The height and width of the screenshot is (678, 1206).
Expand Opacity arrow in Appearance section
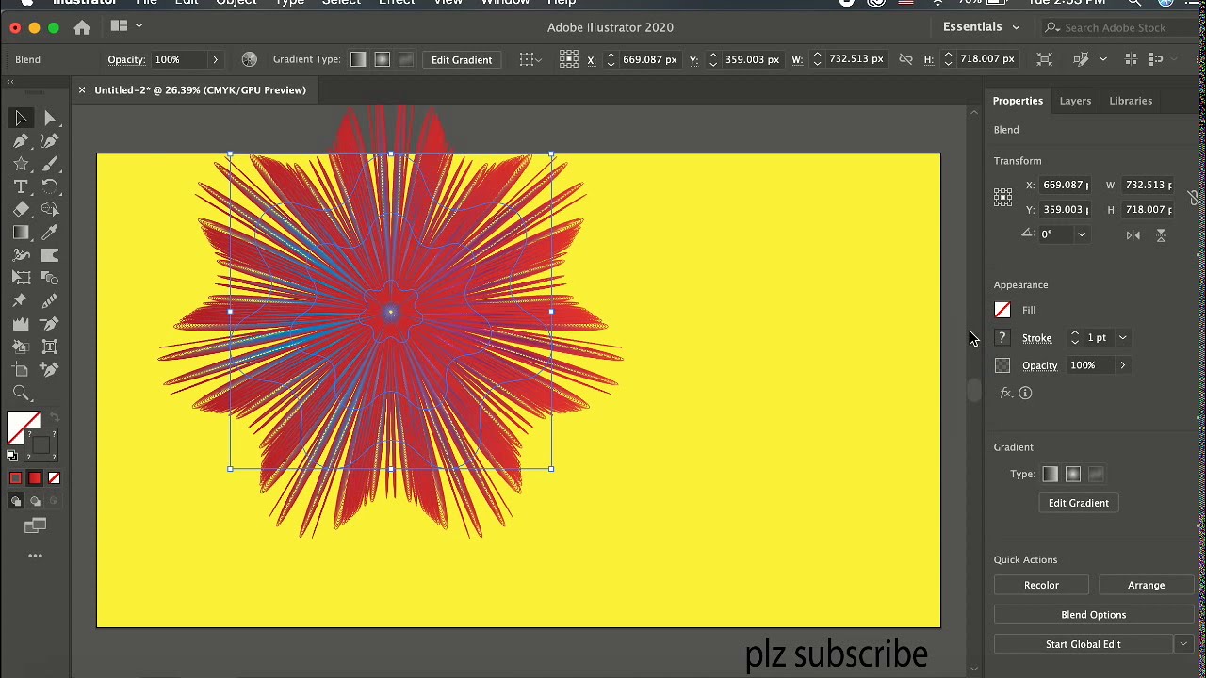(1122, 365)
